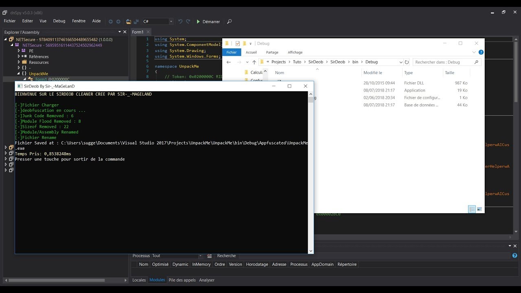The height and width of the screenshot is (293, 521).
Task: Collapse the UnpackMe namespace node
Action: tap(19, 74)
